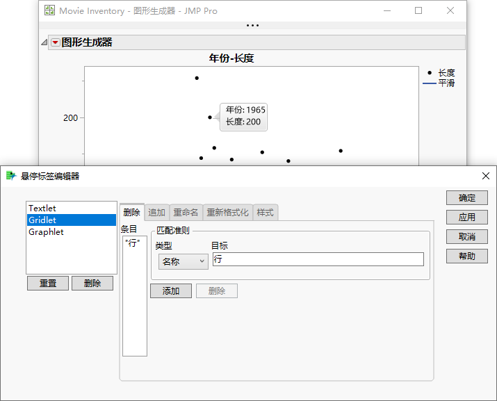Click the three-dot toolbar reveal strip
Screen dimensions: 497x401
coord(252,25)
